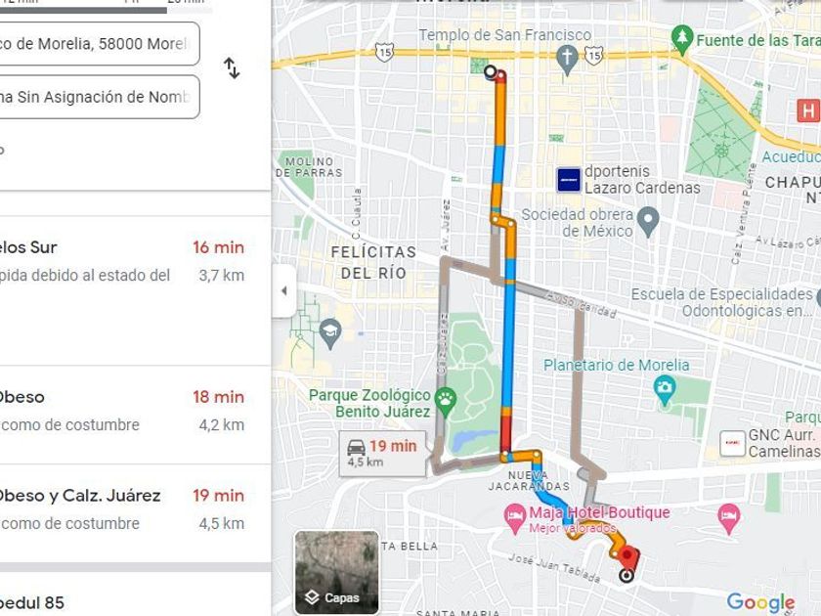Viewport: 821px width, 616px height.
Task: Click Templo de San Francisco church marker
Action: tap(567, 59)
